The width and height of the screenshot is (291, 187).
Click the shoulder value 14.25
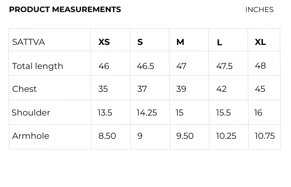[147, 113]
